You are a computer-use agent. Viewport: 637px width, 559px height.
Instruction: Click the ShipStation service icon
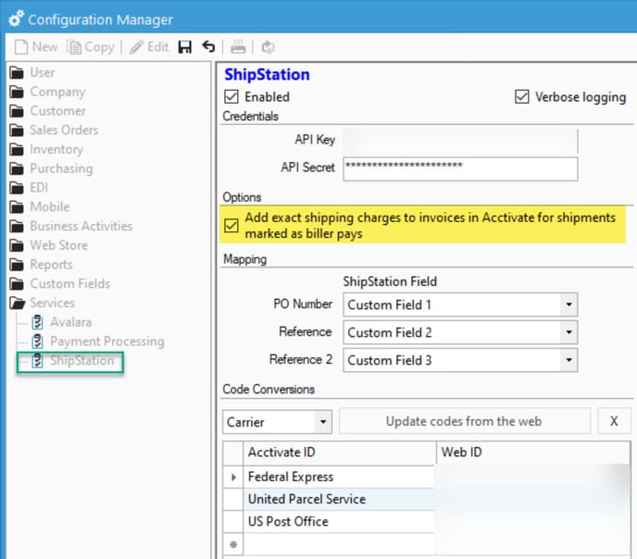(37, 361)
